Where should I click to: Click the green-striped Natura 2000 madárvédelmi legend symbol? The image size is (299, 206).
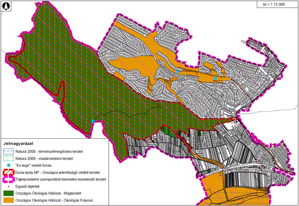coord(8,158)
